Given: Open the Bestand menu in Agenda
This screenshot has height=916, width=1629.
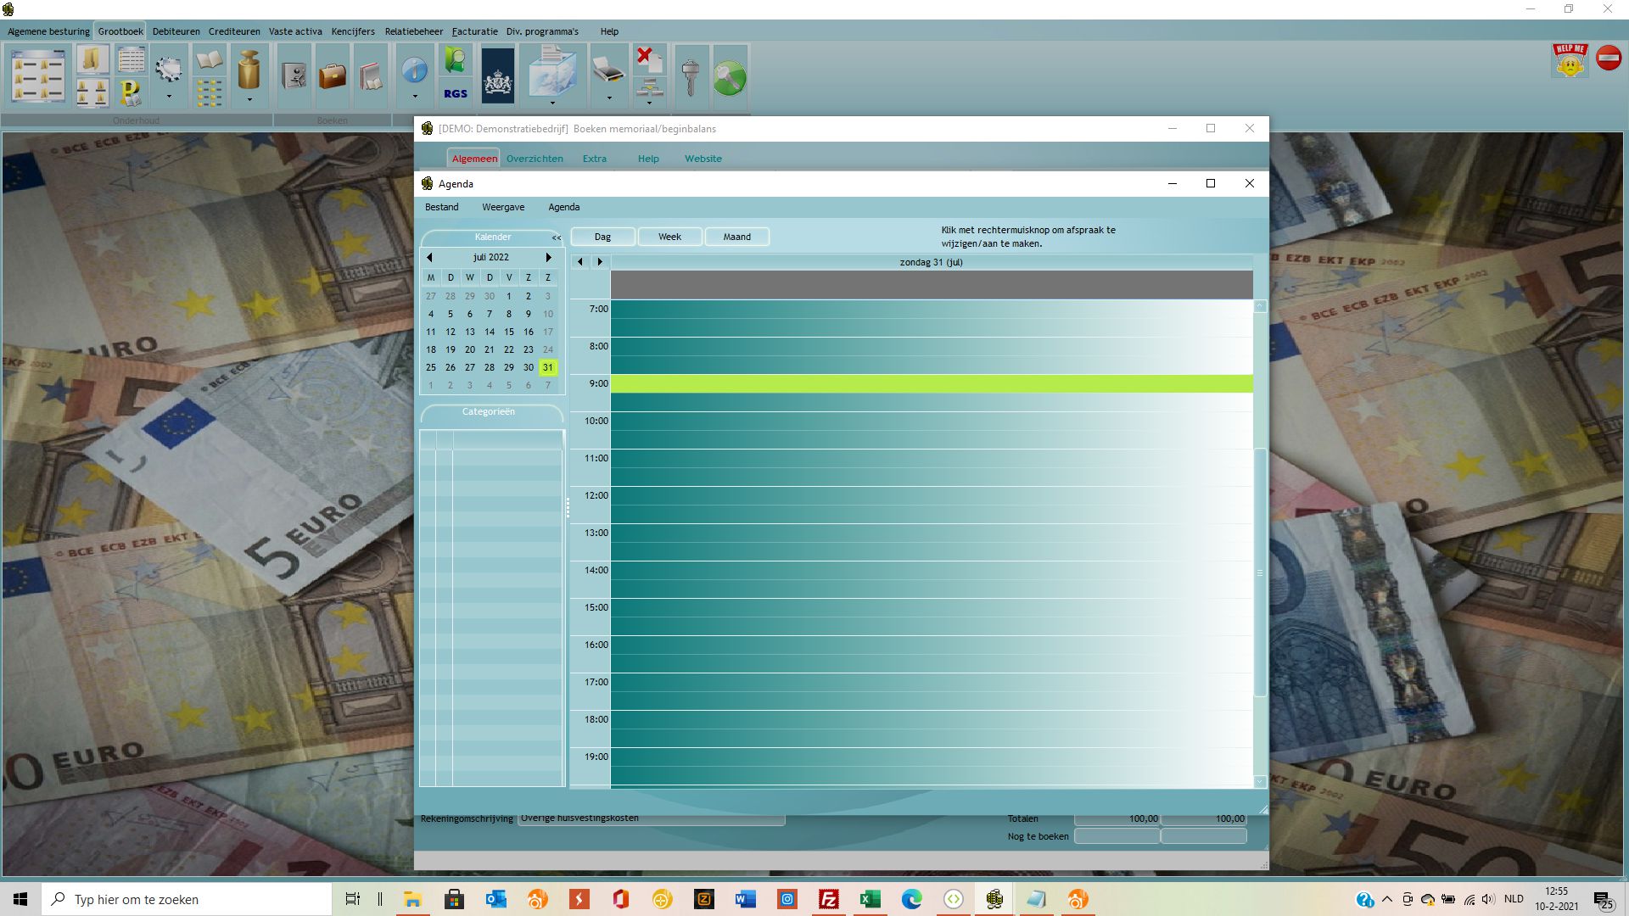Looking at the screenshot, I should click(441, 207).
